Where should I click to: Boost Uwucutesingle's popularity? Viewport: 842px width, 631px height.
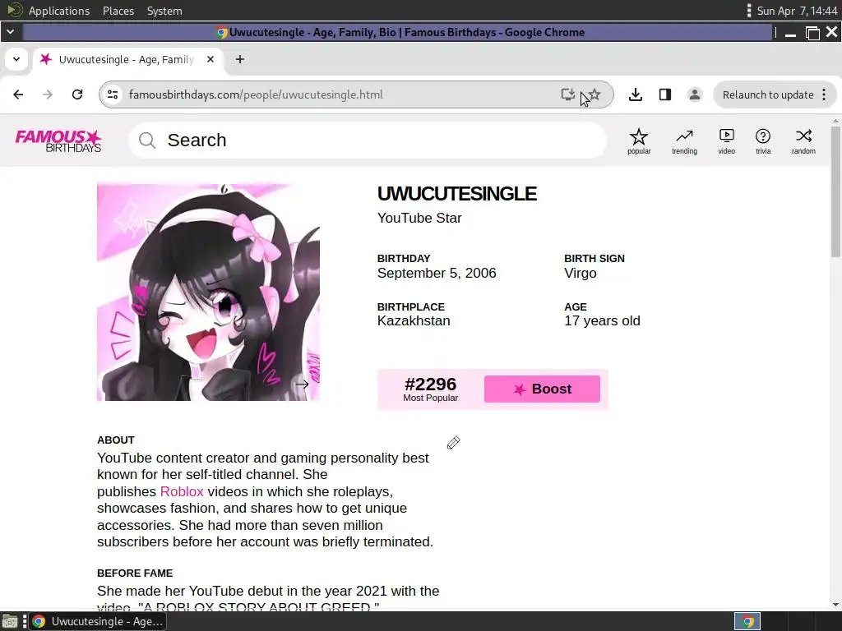[542, 389]
